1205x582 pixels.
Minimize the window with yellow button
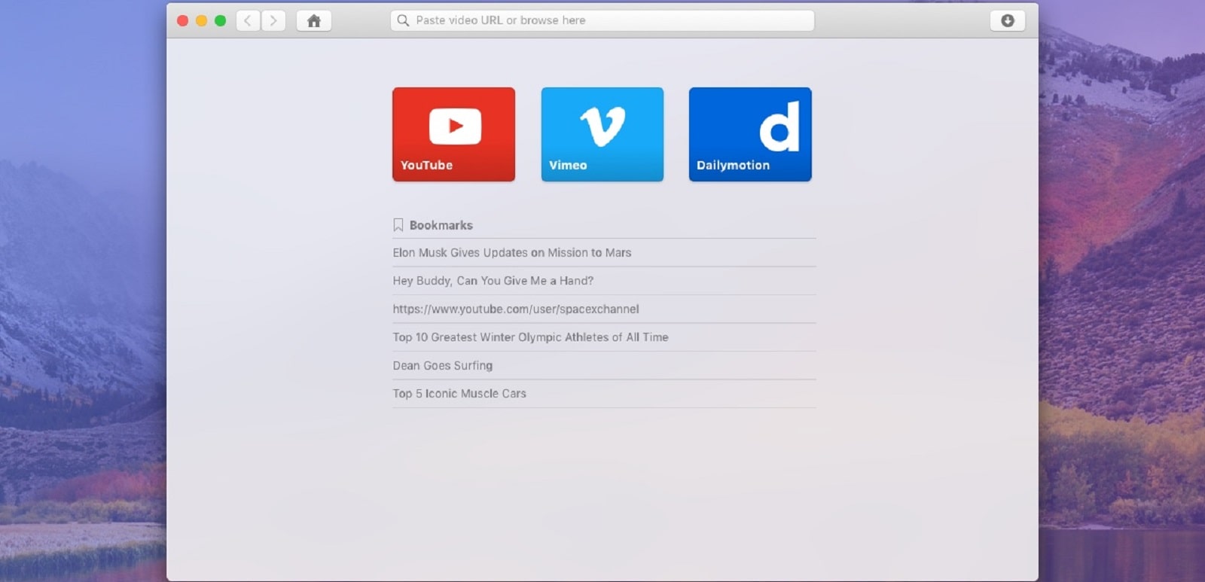[201, 20]
